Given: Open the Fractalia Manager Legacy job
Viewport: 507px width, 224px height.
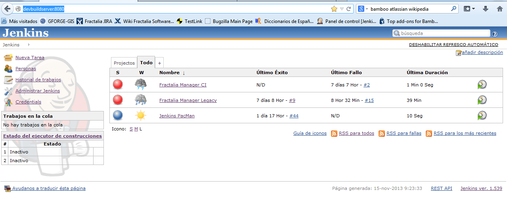Looking at the screenshot, I should pyautogui.click(x=188, y=100).
